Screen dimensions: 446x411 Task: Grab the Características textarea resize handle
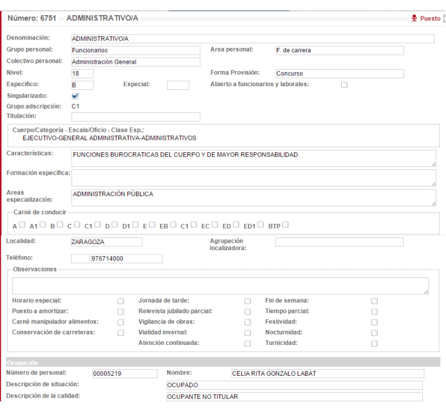[x=433, y=164]
